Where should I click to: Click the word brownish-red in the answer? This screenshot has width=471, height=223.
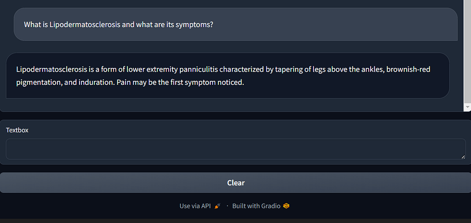coord(408,70)
